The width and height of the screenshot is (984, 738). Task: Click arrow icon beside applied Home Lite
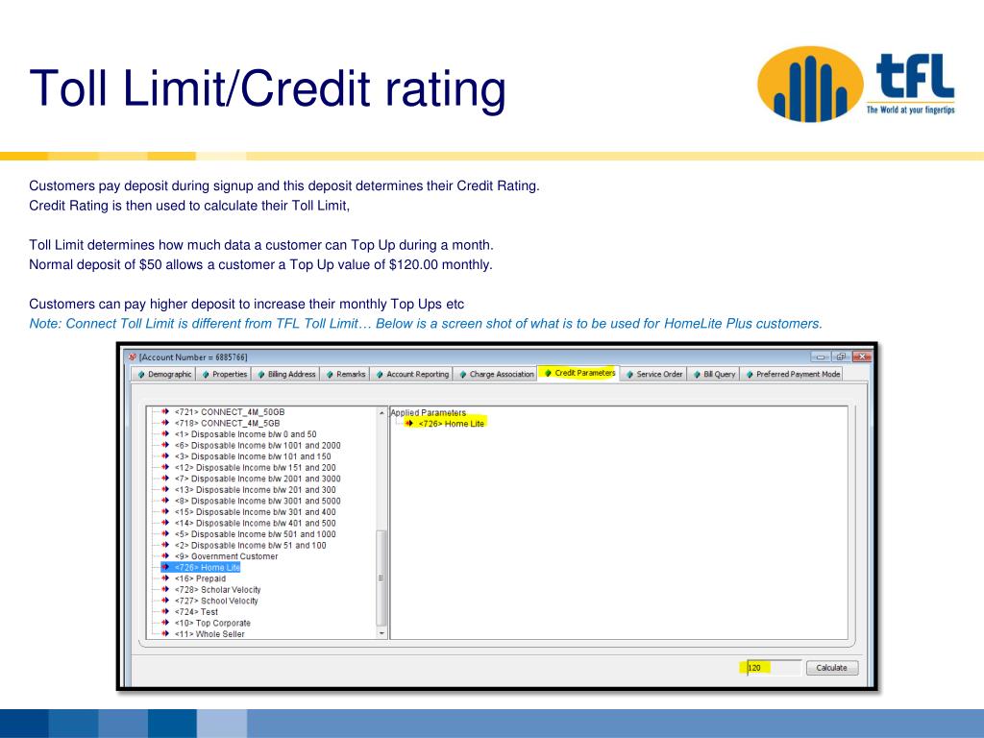click(409, 424)
